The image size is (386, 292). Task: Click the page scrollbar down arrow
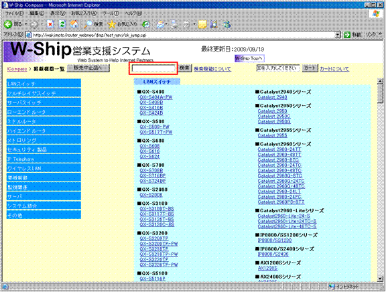pos(380,279)
